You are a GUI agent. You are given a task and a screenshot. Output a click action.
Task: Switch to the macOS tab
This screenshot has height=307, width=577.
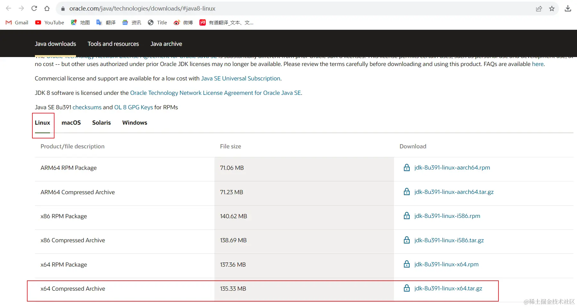click(x=71, y=123)
